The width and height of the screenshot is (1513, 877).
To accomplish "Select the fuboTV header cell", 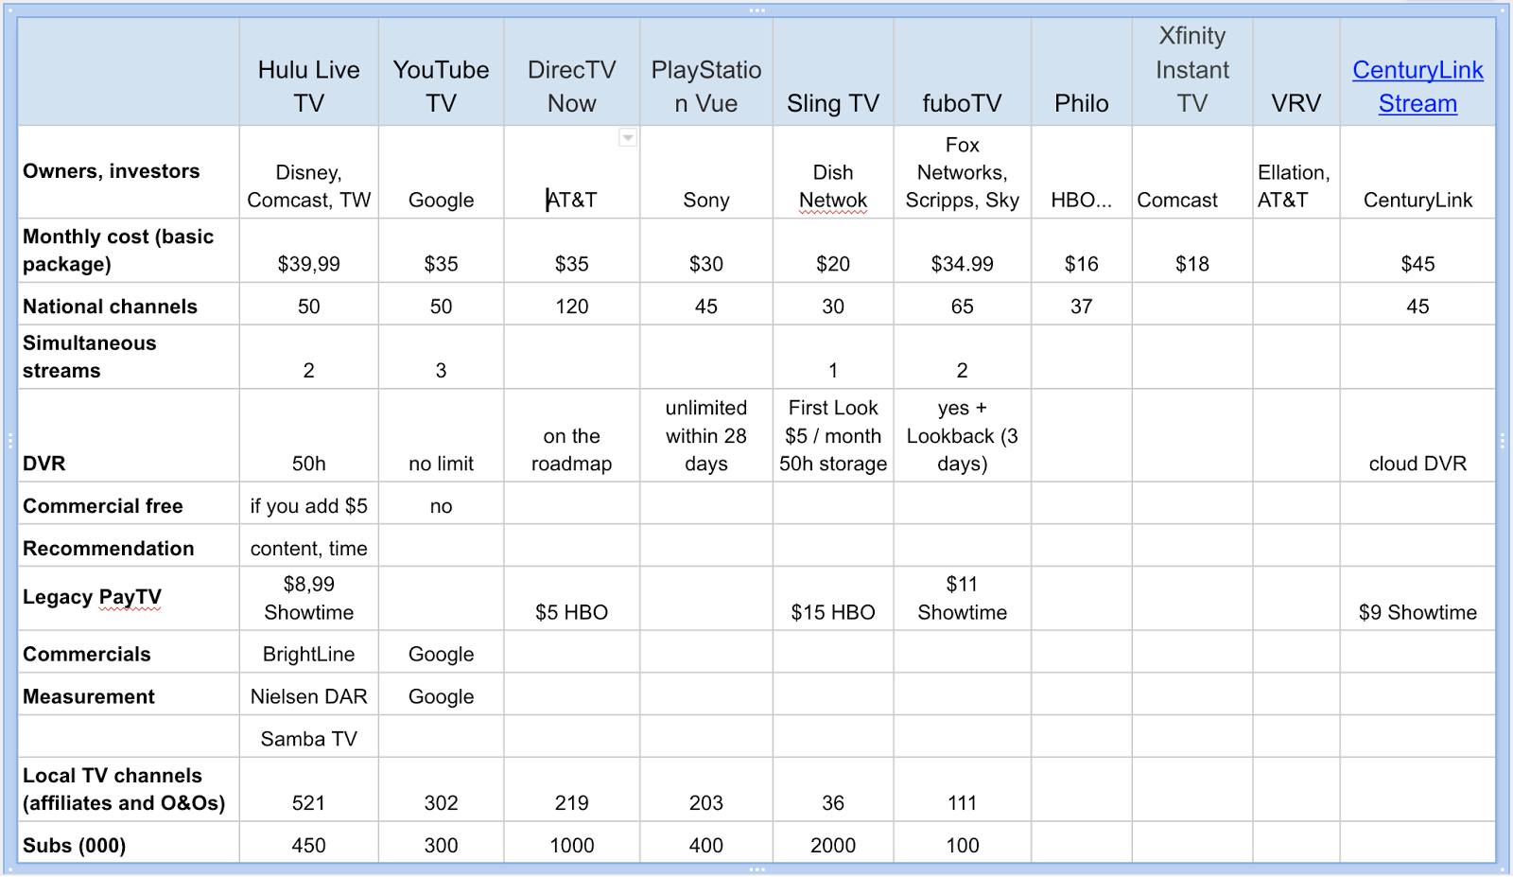I will coord(963,72).
